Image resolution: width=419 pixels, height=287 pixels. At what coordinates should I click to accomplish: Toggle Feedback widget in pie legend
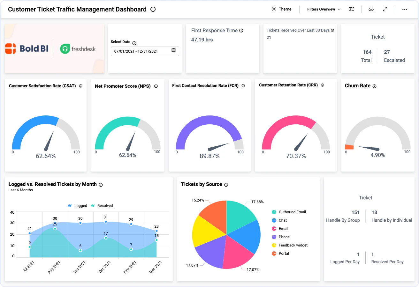290,245
